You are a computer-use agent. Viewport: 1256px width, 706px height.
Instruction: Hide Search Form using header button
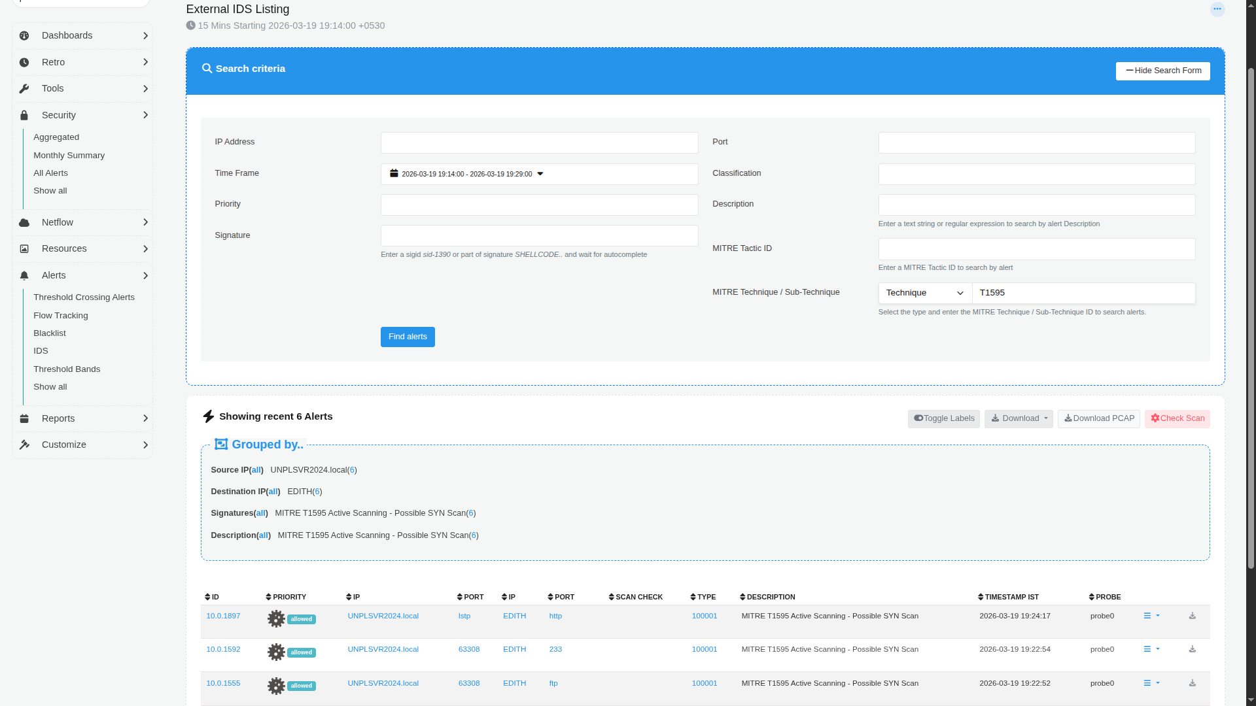[x=1162, y=71]
